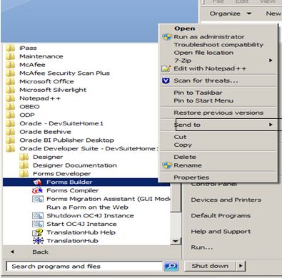The width and height of the screenshot is (282, 278).
Task: Click the Shut down button
Action: point(210,266)
